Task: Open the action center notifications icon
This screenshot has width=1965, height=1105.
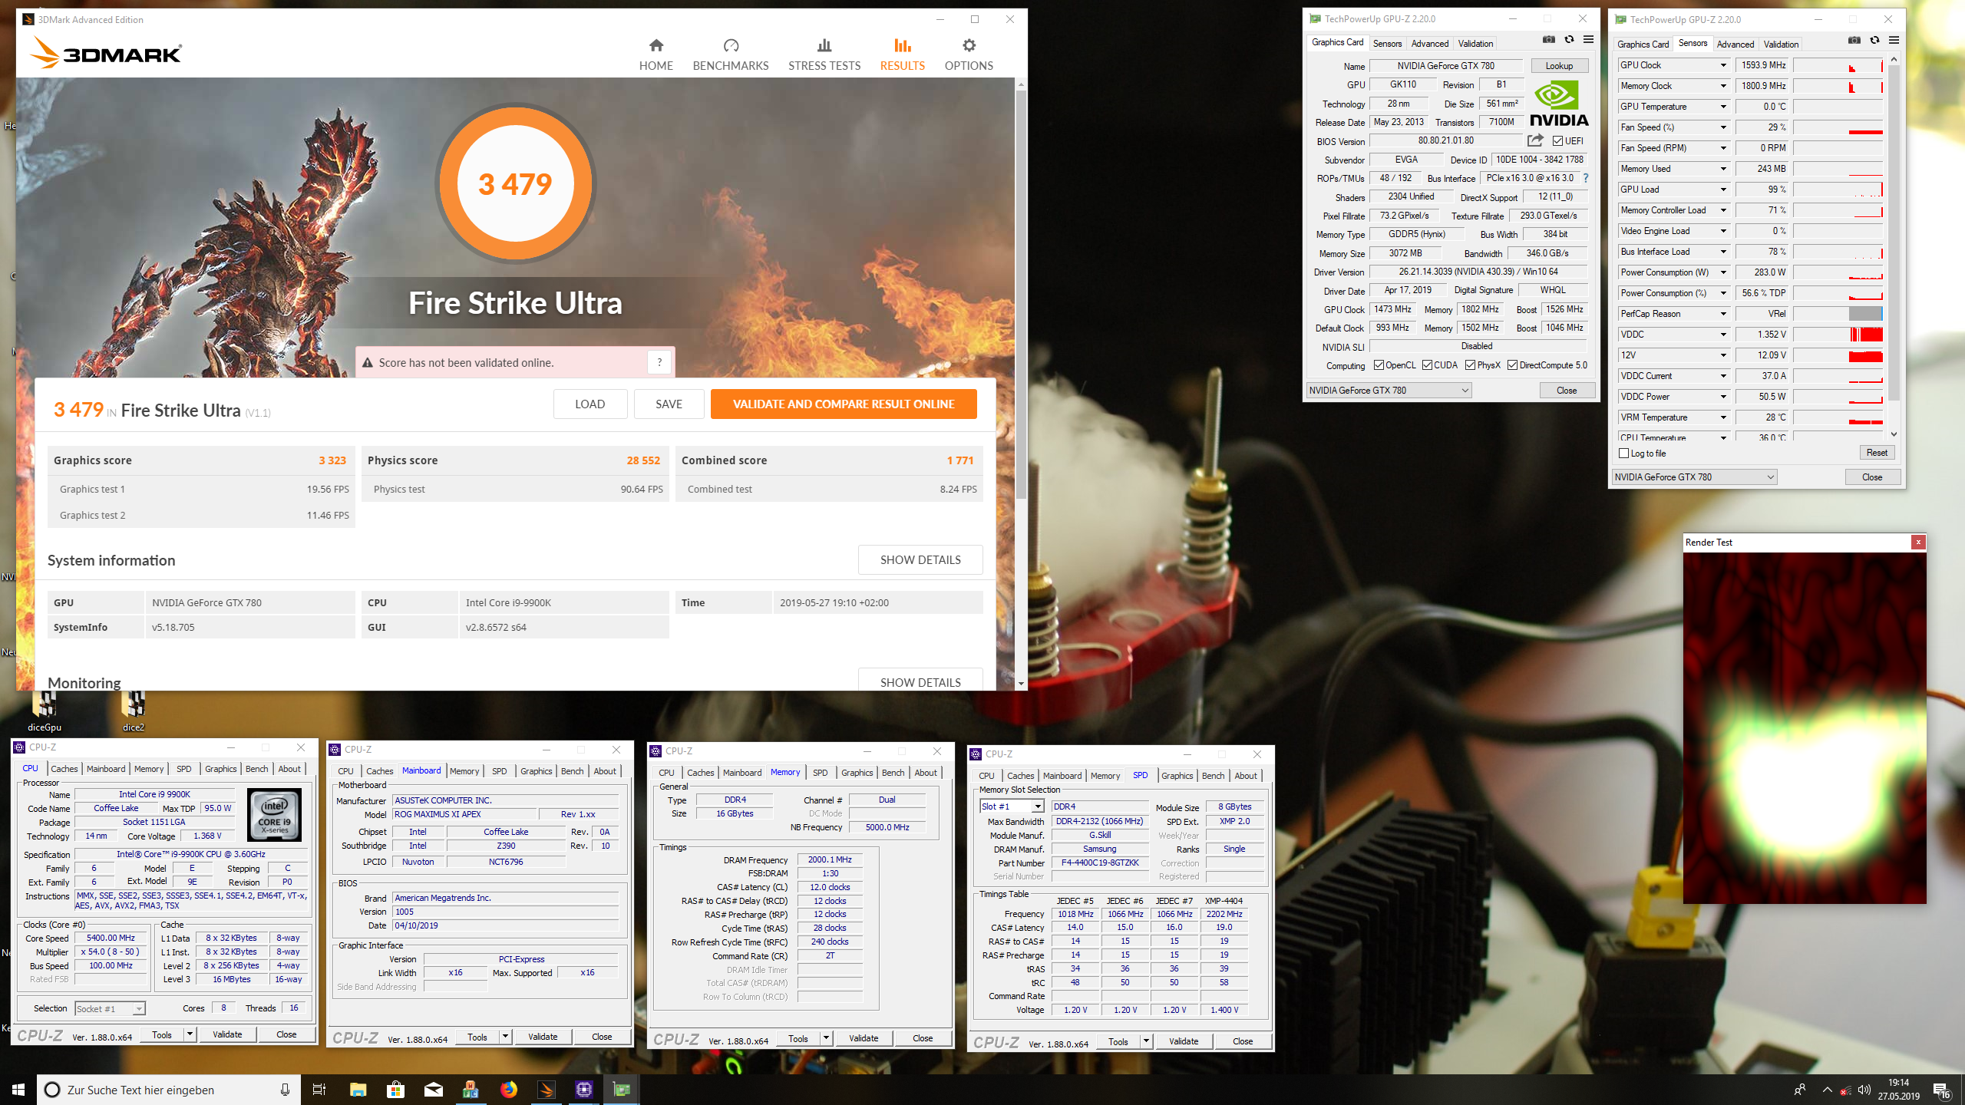Action: [x=1941, y=1090]
